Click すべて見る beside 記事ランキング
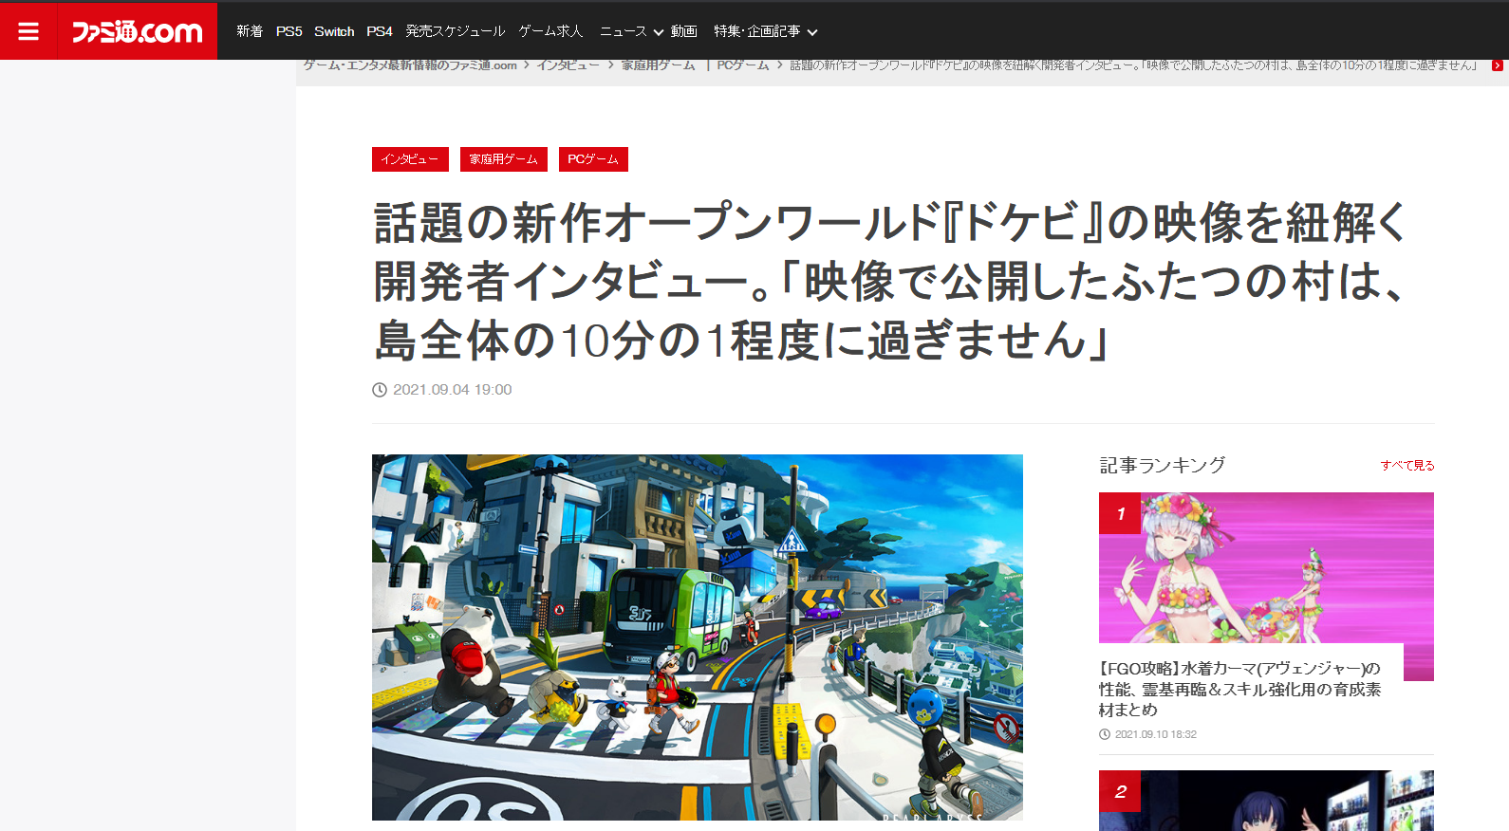The image size is (1509, 831). click(x=1407, y=465)
